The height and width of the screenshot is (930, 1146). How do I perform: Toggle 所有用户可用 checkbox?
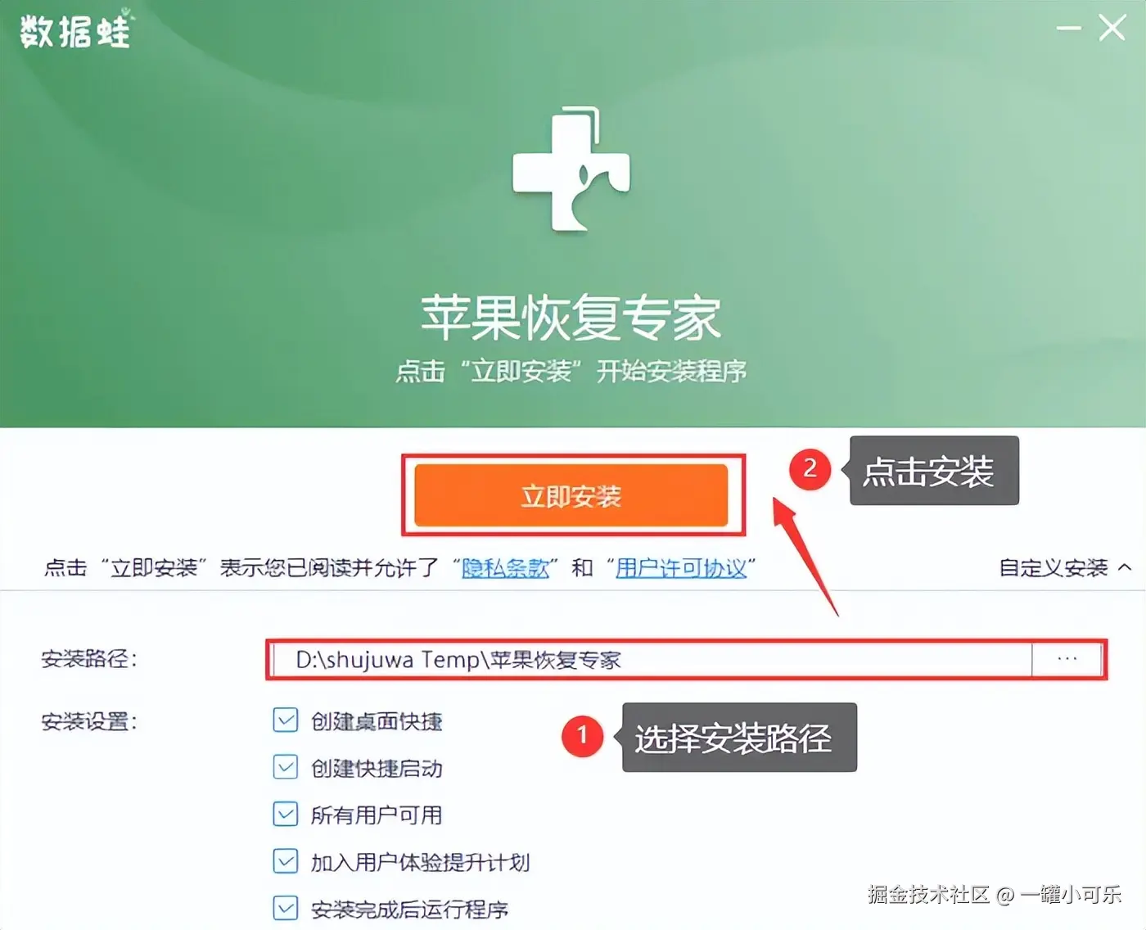pyautogui.click(x=286, y=815)
